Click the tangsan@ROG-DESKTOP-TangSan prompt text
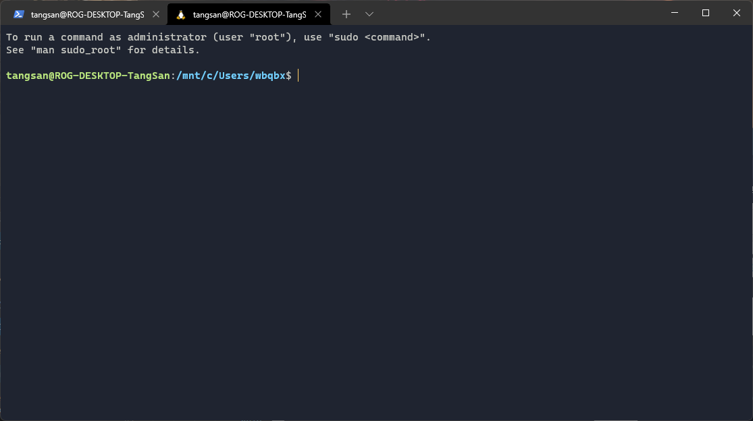 click(x=88, y=76)
